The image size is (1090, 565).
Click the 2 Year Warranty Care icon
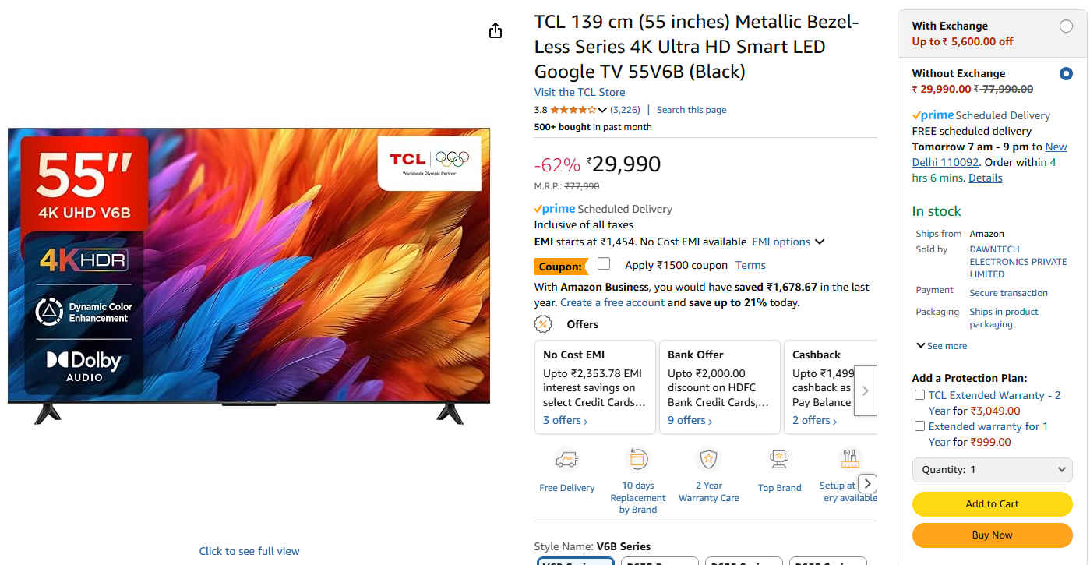[x=708, y=460]
